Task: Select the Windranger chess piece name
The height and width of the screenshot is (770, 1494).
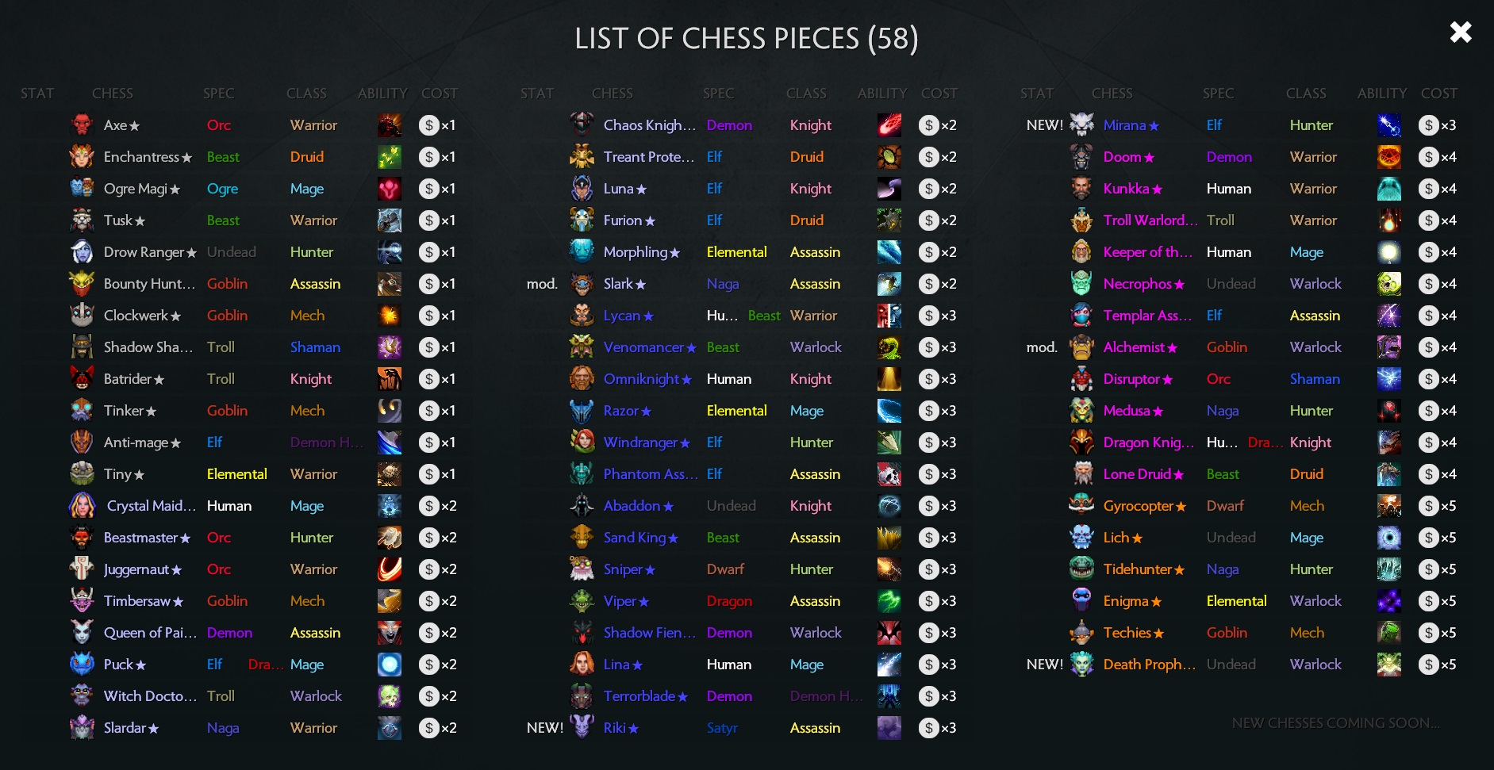Action: 640,442
